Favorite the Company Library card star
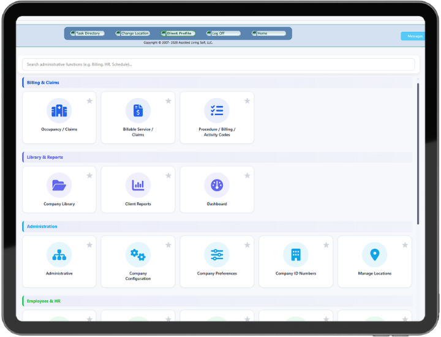Viewport: 441px width, 337px height. click(89, 175)
